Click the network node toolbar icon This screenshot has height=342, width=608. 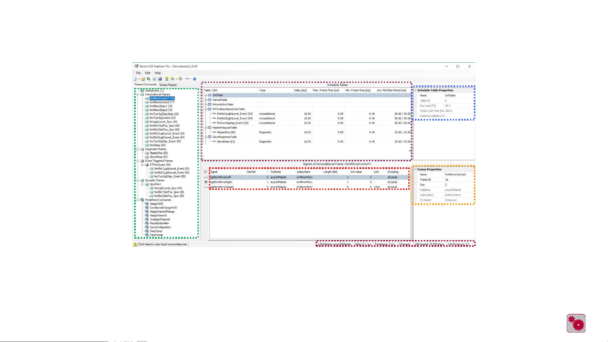(166, 79)
